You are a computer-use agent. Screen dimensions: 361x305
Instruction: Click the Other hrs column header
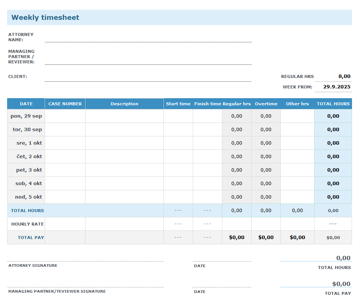297,104
